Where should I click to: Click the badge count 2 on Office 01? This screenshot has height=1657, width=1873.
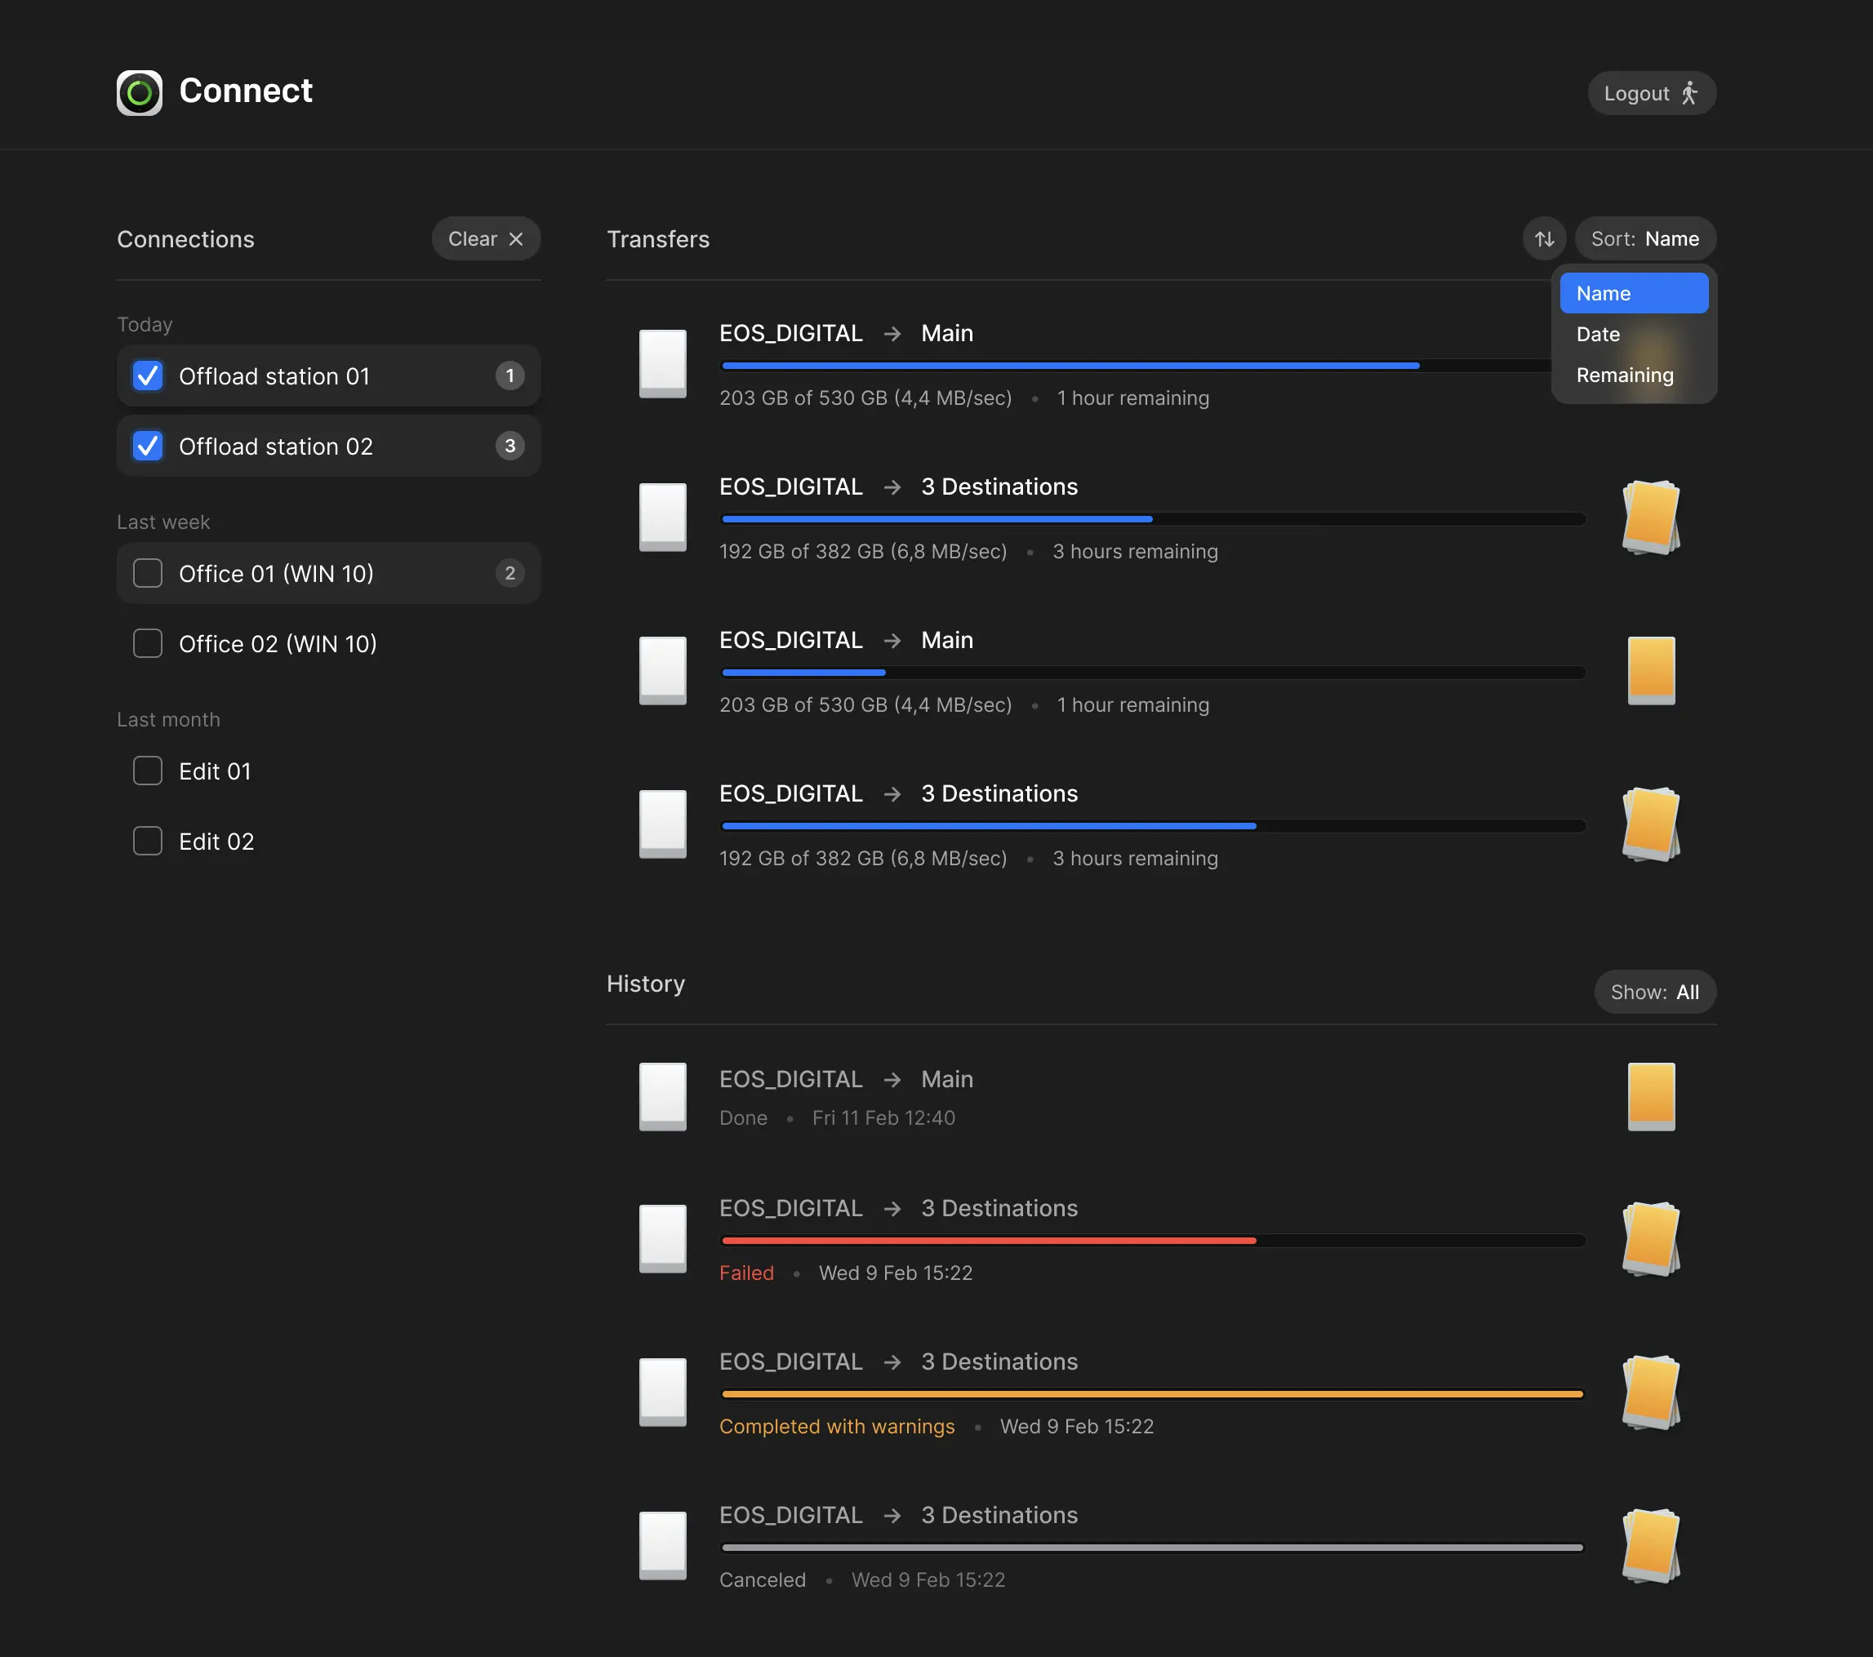coord(509,573)
